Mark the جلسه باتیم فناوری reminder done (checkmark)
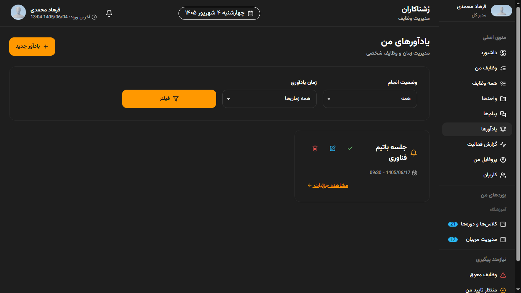521x293 pixels. pos(350,148)
